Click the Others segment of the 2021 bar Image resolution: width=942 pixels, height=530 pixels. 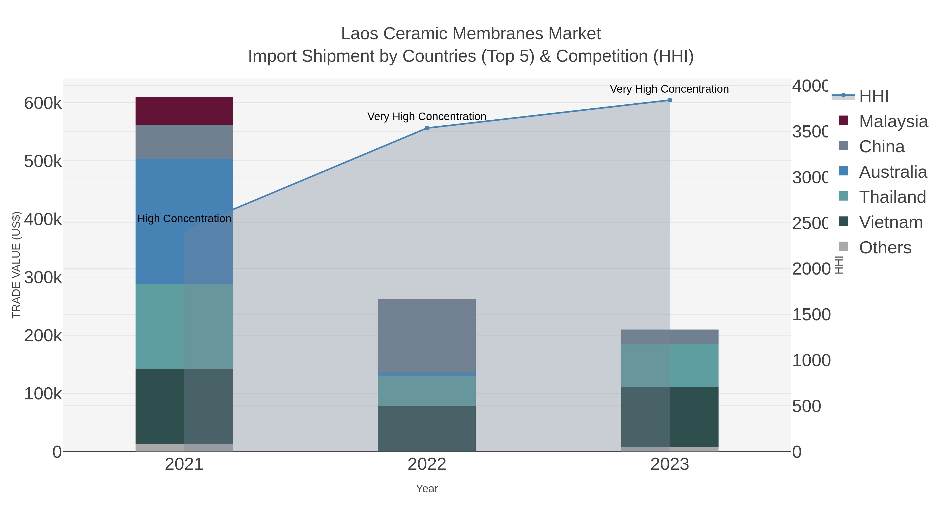click(184, 448)
